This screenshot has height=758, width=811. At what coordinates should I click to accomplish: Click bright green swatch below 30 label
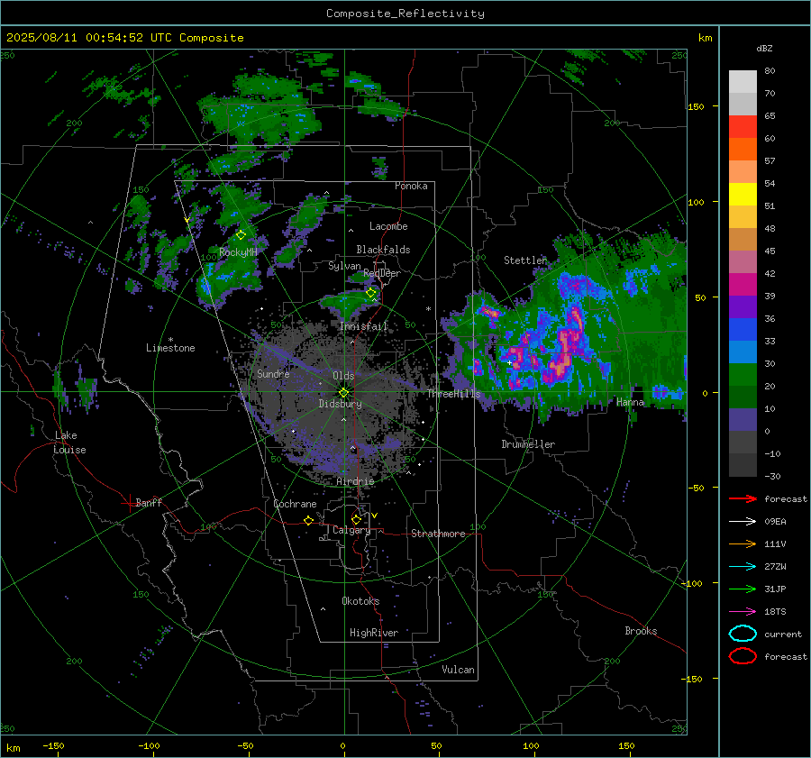743,375
